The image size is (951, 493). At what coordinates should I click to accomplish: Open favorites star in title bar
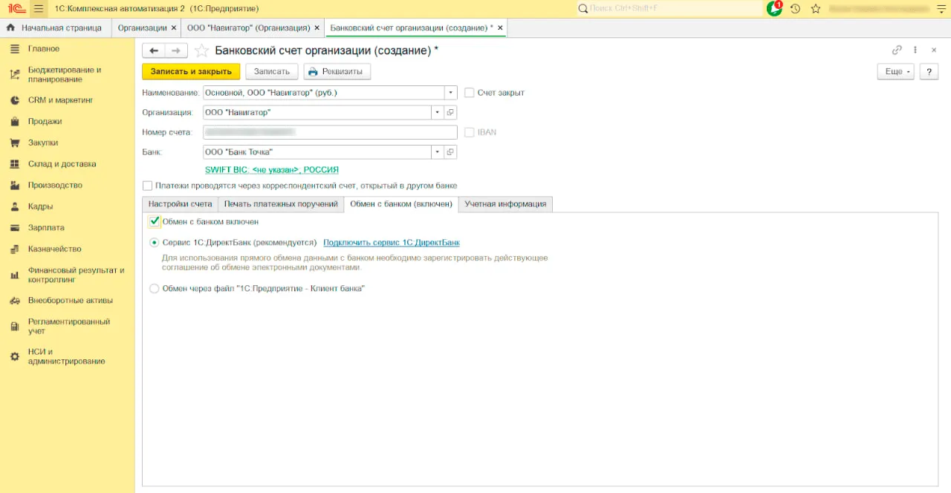[816, 8]
